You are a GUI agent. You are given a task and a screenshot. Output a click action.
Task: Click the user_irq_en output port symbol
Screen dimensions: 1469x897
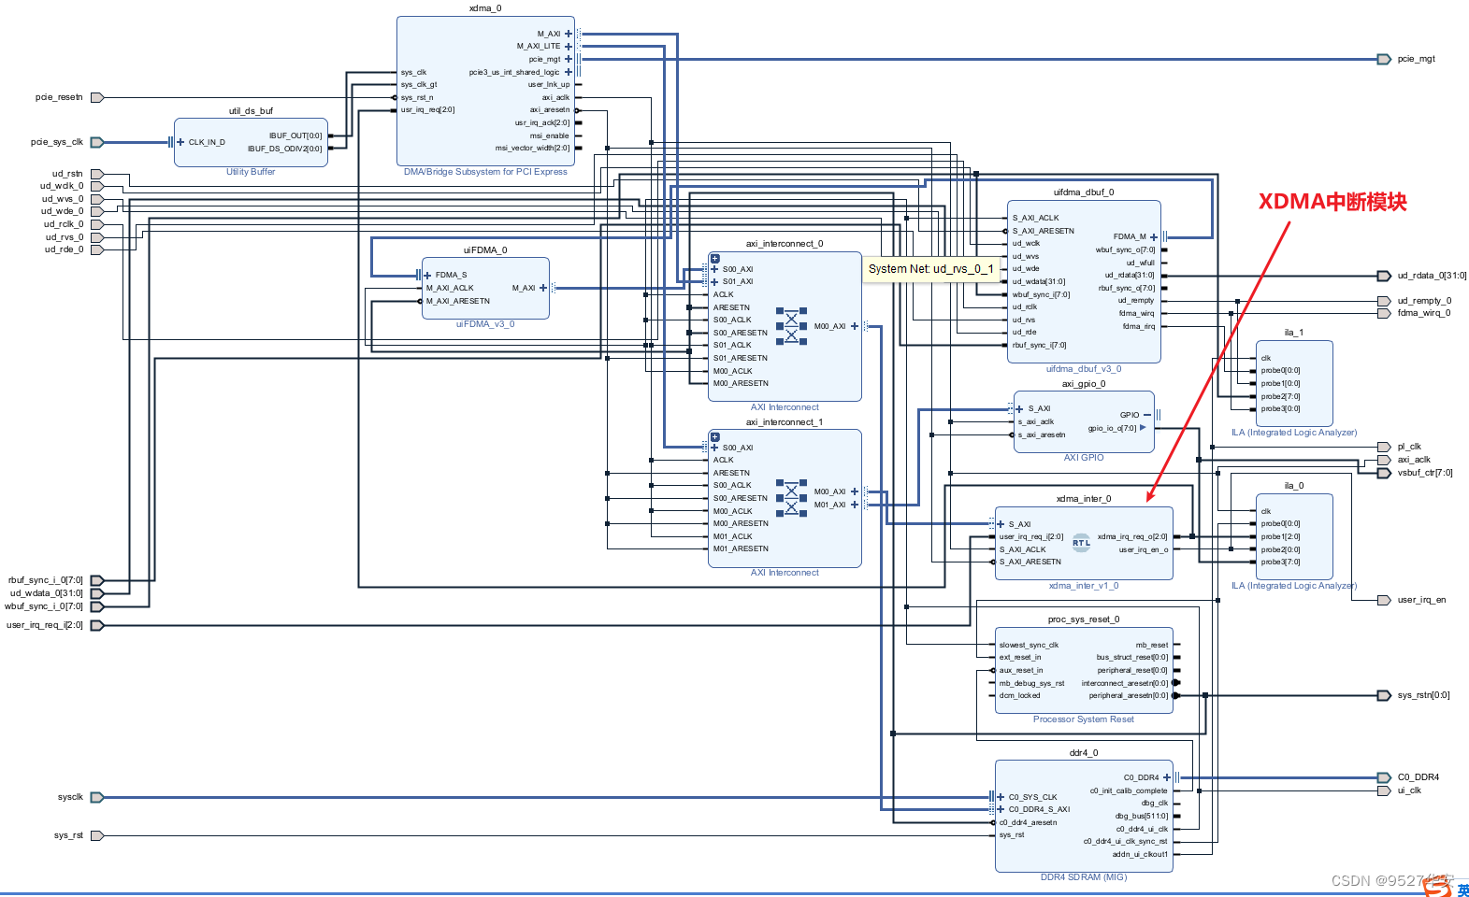pyautogui.click(x=1384, y=600)
